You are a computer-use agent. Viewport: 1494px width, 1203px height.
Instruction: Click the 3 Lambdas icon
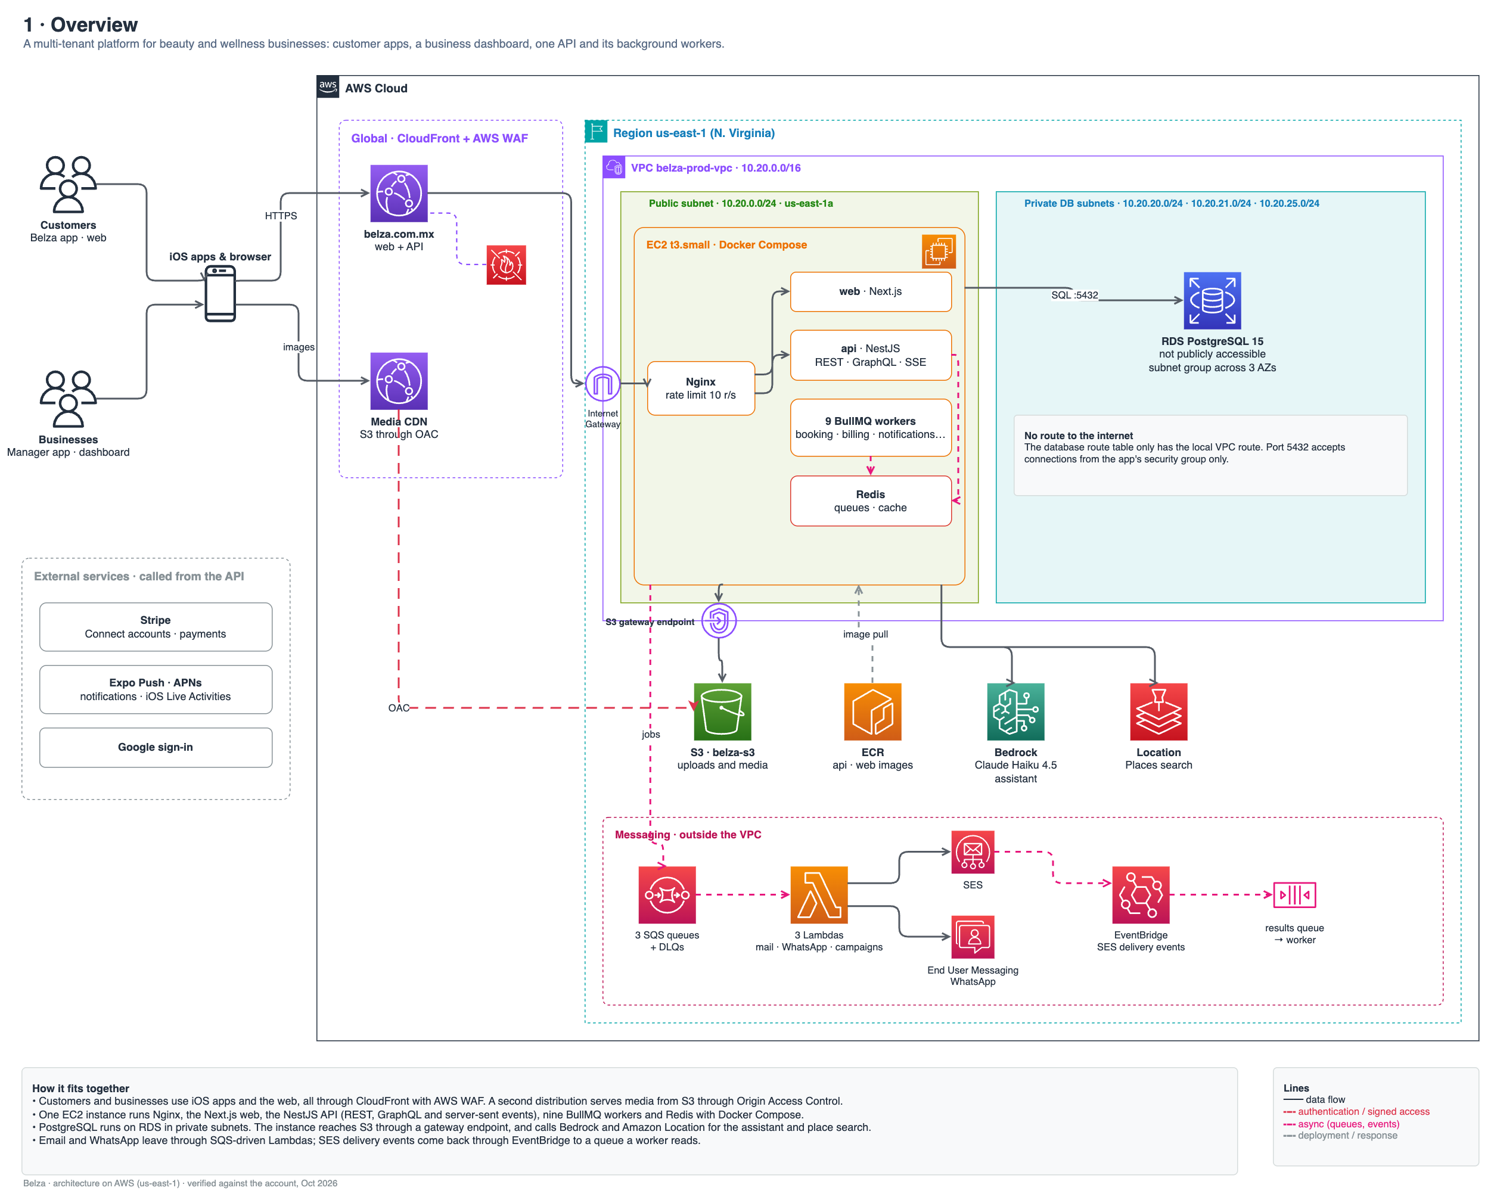[819, 894]
